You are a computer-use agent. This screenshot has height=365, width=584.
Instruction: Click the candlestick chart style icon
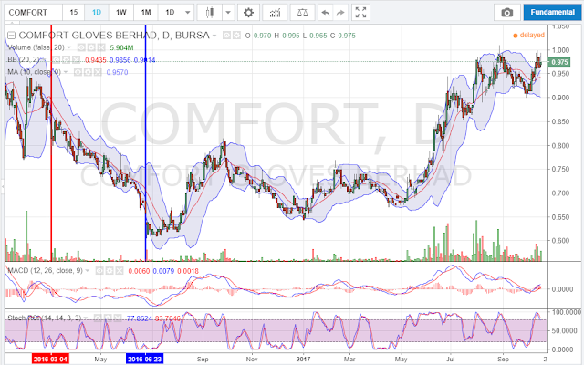[210, 12]
